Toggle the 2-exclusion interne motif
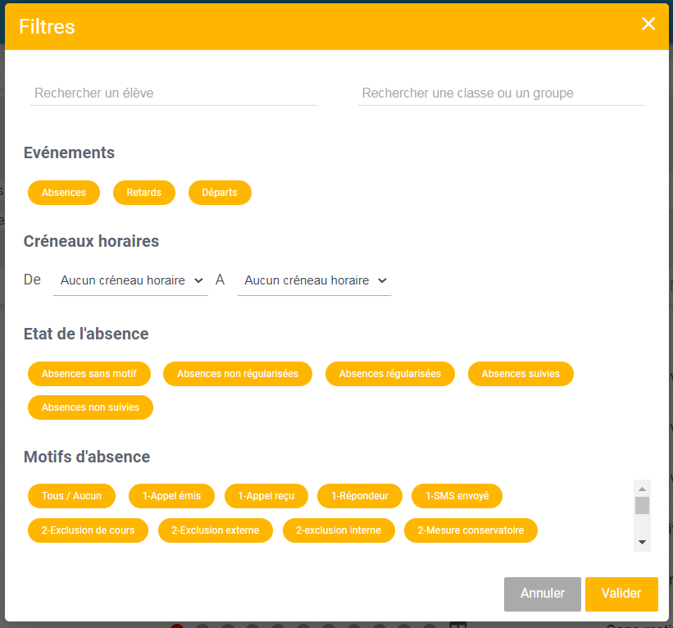The width and height of the screenshot is (673, 628). pyautogui.click(x=339, y=530)
